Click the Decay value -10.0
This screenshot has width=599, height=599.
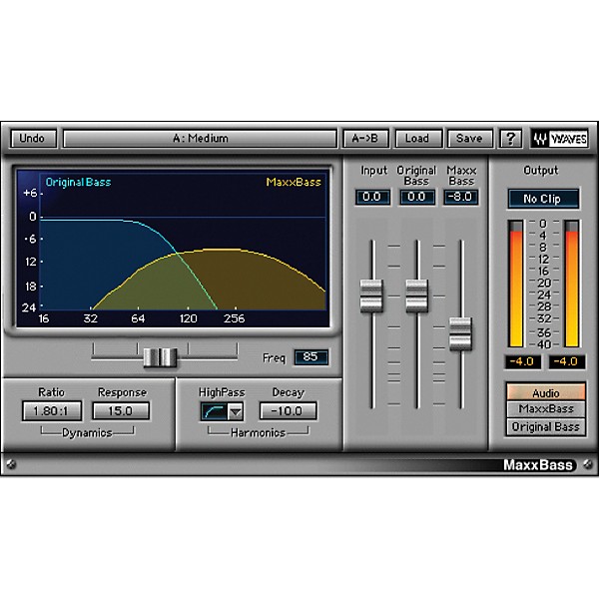[289, 411]
